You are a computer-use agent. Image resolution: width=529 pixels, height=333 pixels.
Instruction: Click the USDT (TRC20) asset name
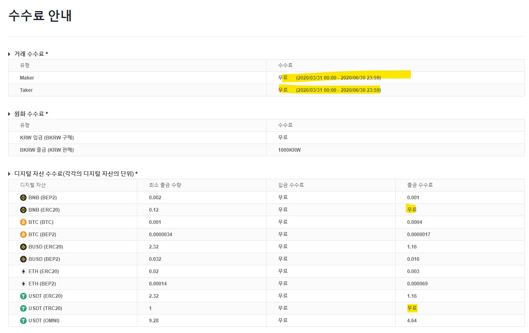click(x=46, y=308)
